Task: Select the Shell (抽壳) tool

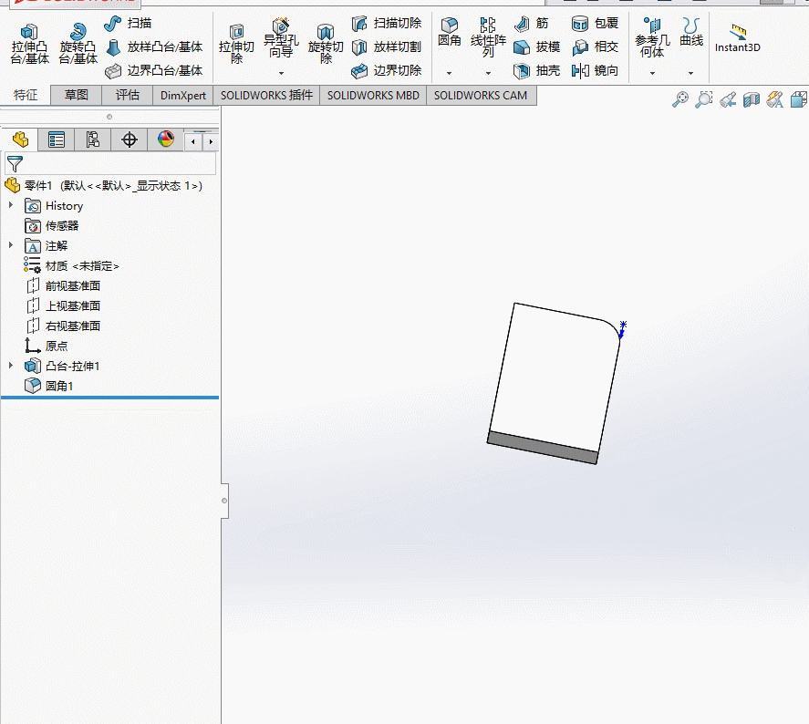Action: pyautogui.click(x=537, y=70)
